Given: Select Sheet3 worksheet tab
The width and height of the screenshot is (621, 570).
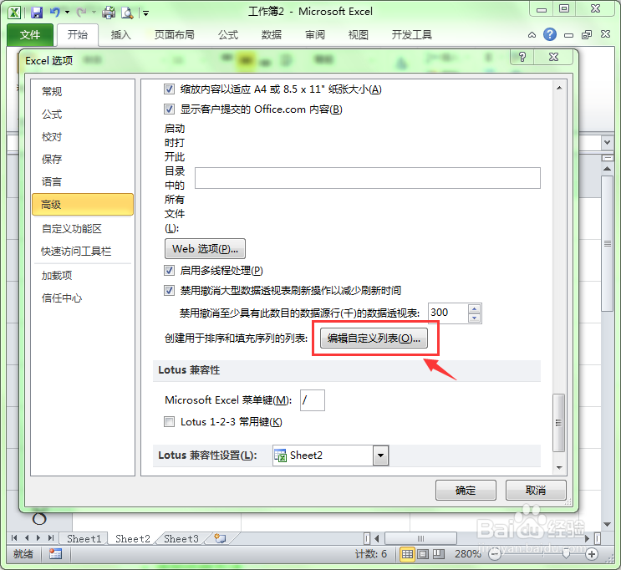Looking at the screenshot, I should [x=181, y=539].
